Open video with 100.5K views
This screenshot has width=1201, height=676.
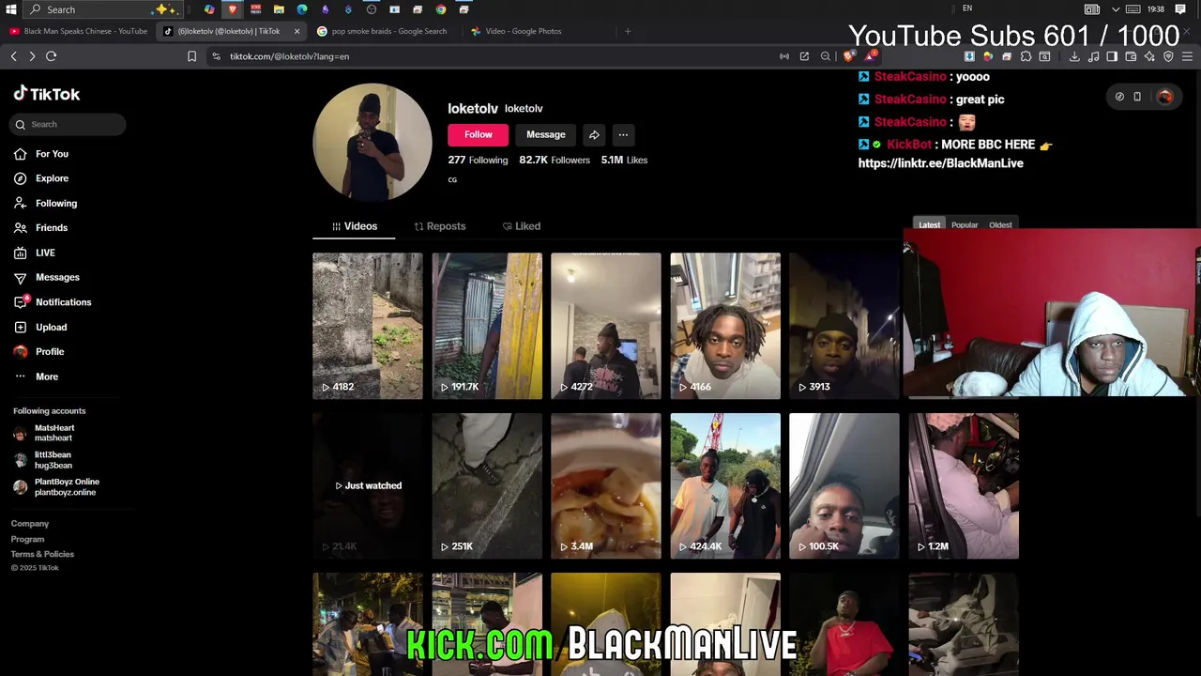point(844,485)
